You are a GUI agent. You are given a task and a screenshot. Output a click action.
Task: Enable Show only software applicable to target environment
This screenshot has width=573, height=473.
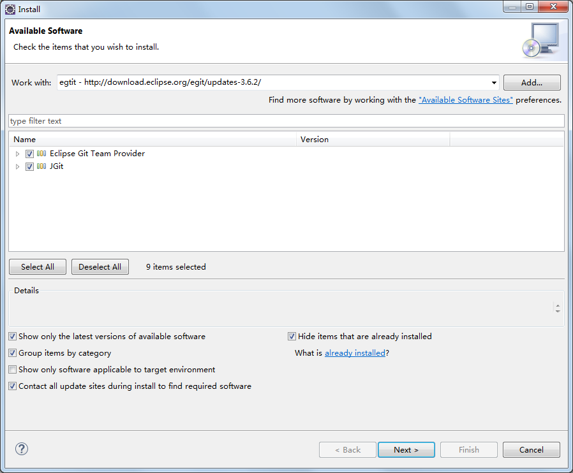12,369
